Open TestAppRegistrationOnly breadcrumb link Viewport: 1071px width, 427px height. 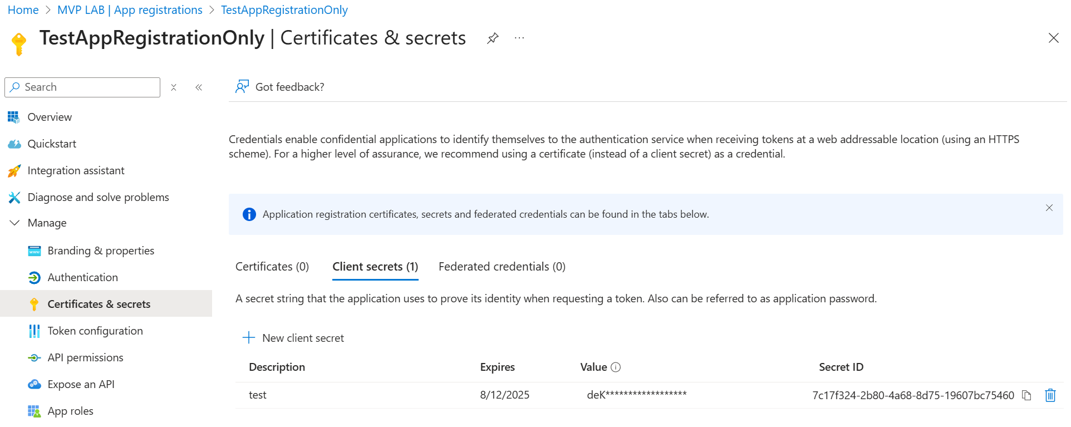284,10
